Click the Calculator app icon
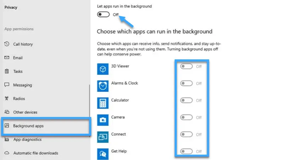The image size is (284, 160). tap(103, 103)
